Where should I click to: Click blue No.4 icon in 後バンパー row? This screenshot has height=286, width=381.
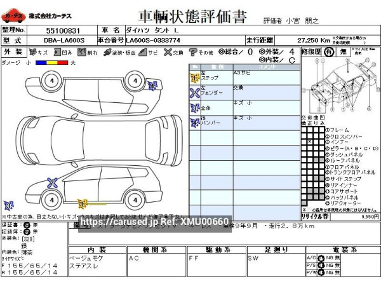click(x=195, y=123)
